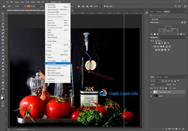
Task: Click New Guide Layout menu entry
Action: [54, 73]
